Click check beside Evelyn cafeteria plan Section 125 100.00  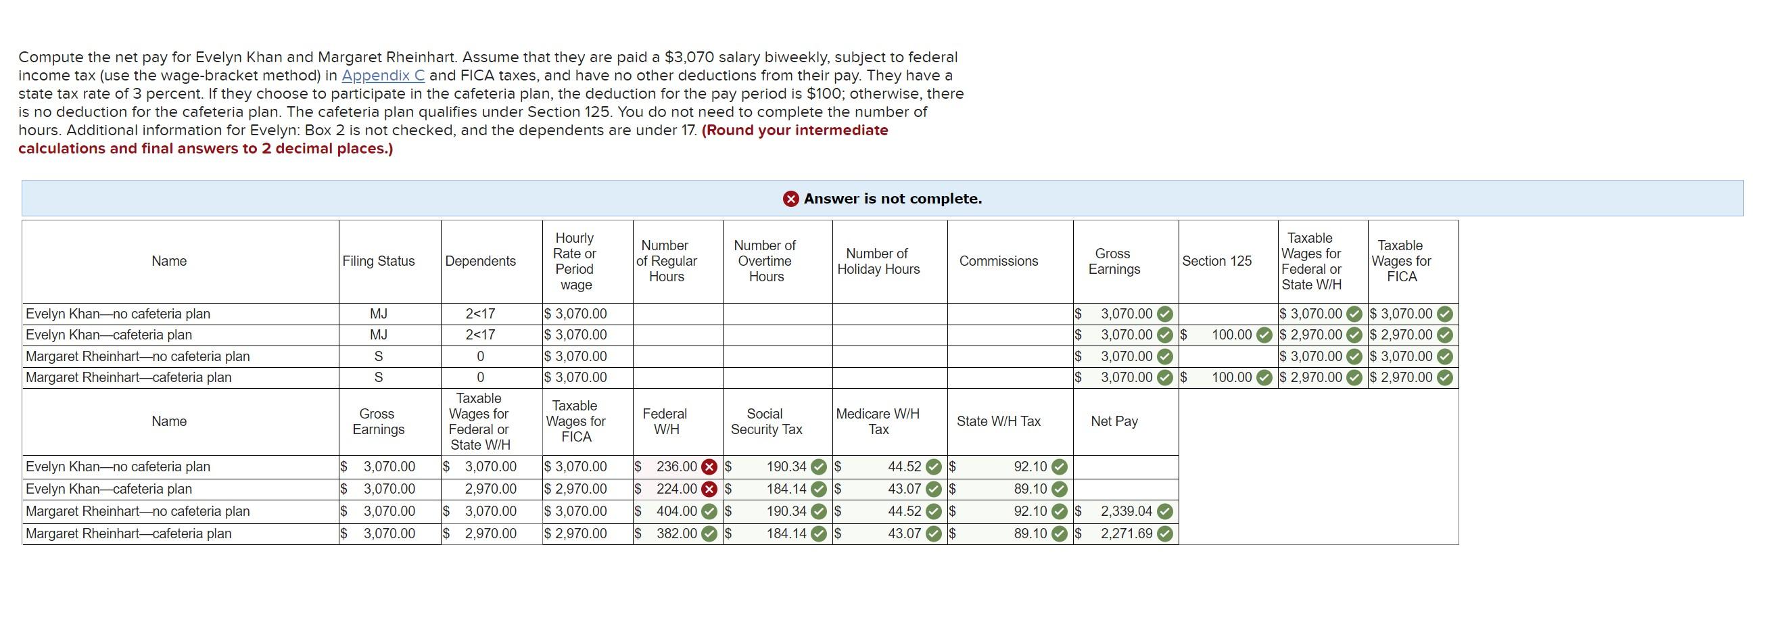[x=1264, y=335]
